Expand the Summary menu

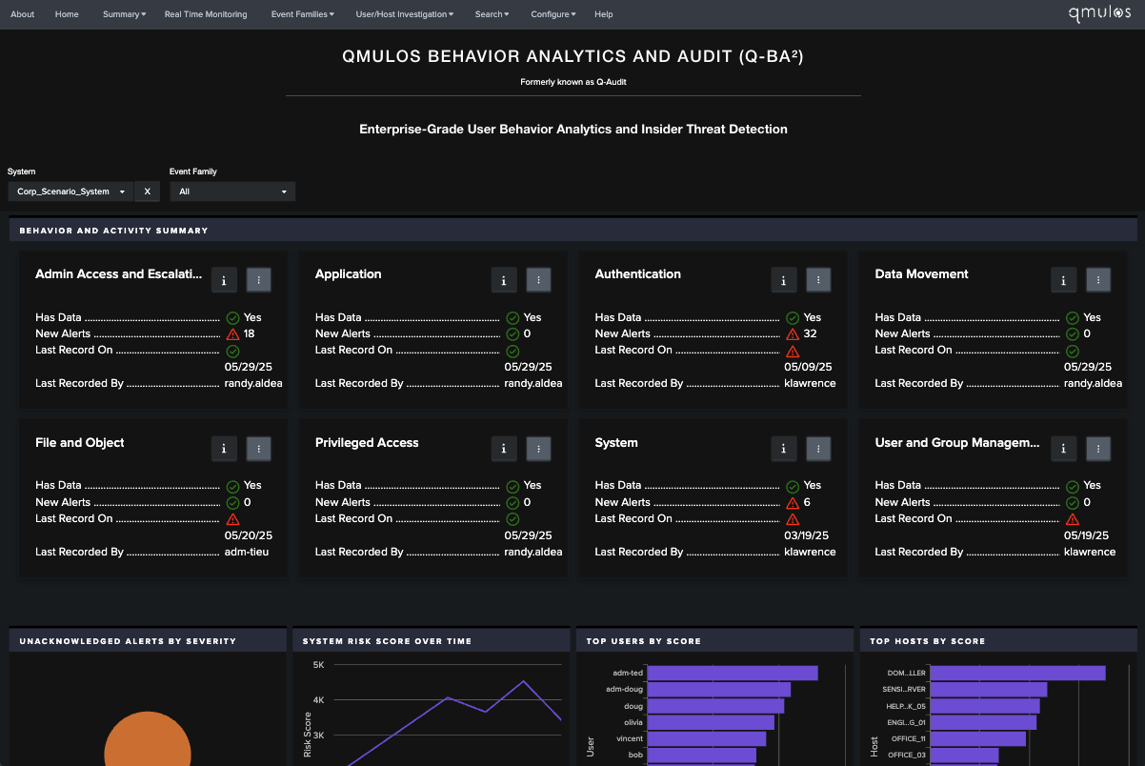pos(124,14)
